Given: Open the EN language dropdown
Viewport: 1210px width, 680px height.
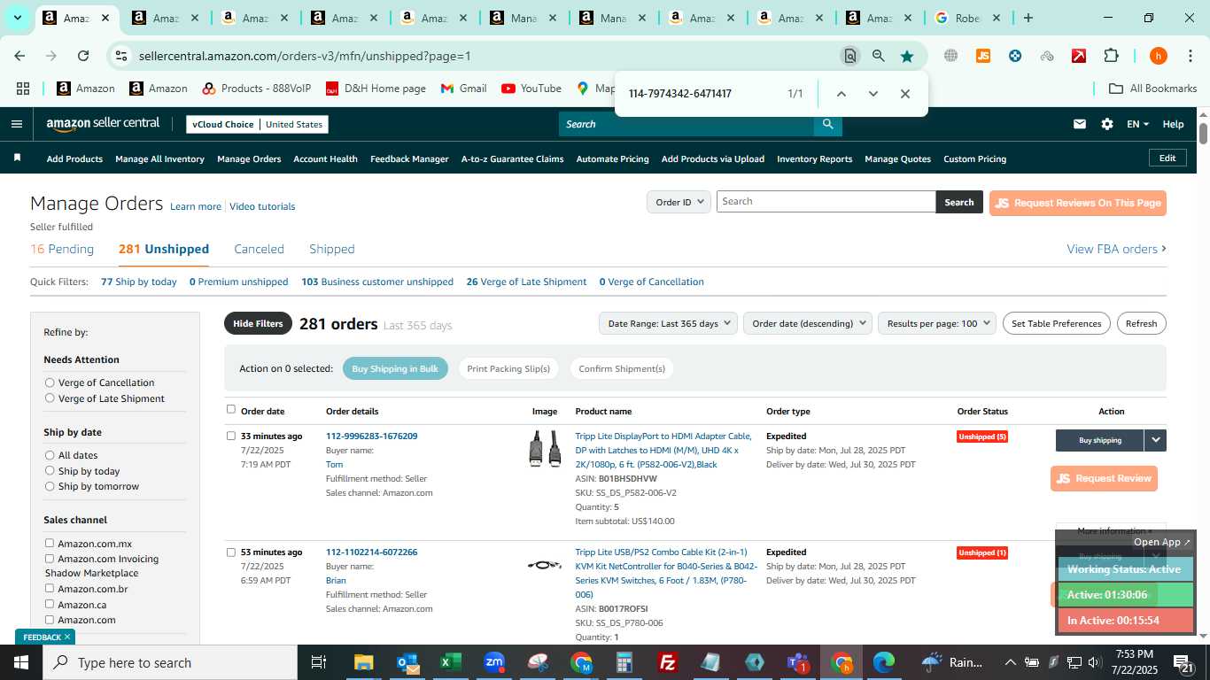Looking at the screenshot, I should coord(1137,124).
